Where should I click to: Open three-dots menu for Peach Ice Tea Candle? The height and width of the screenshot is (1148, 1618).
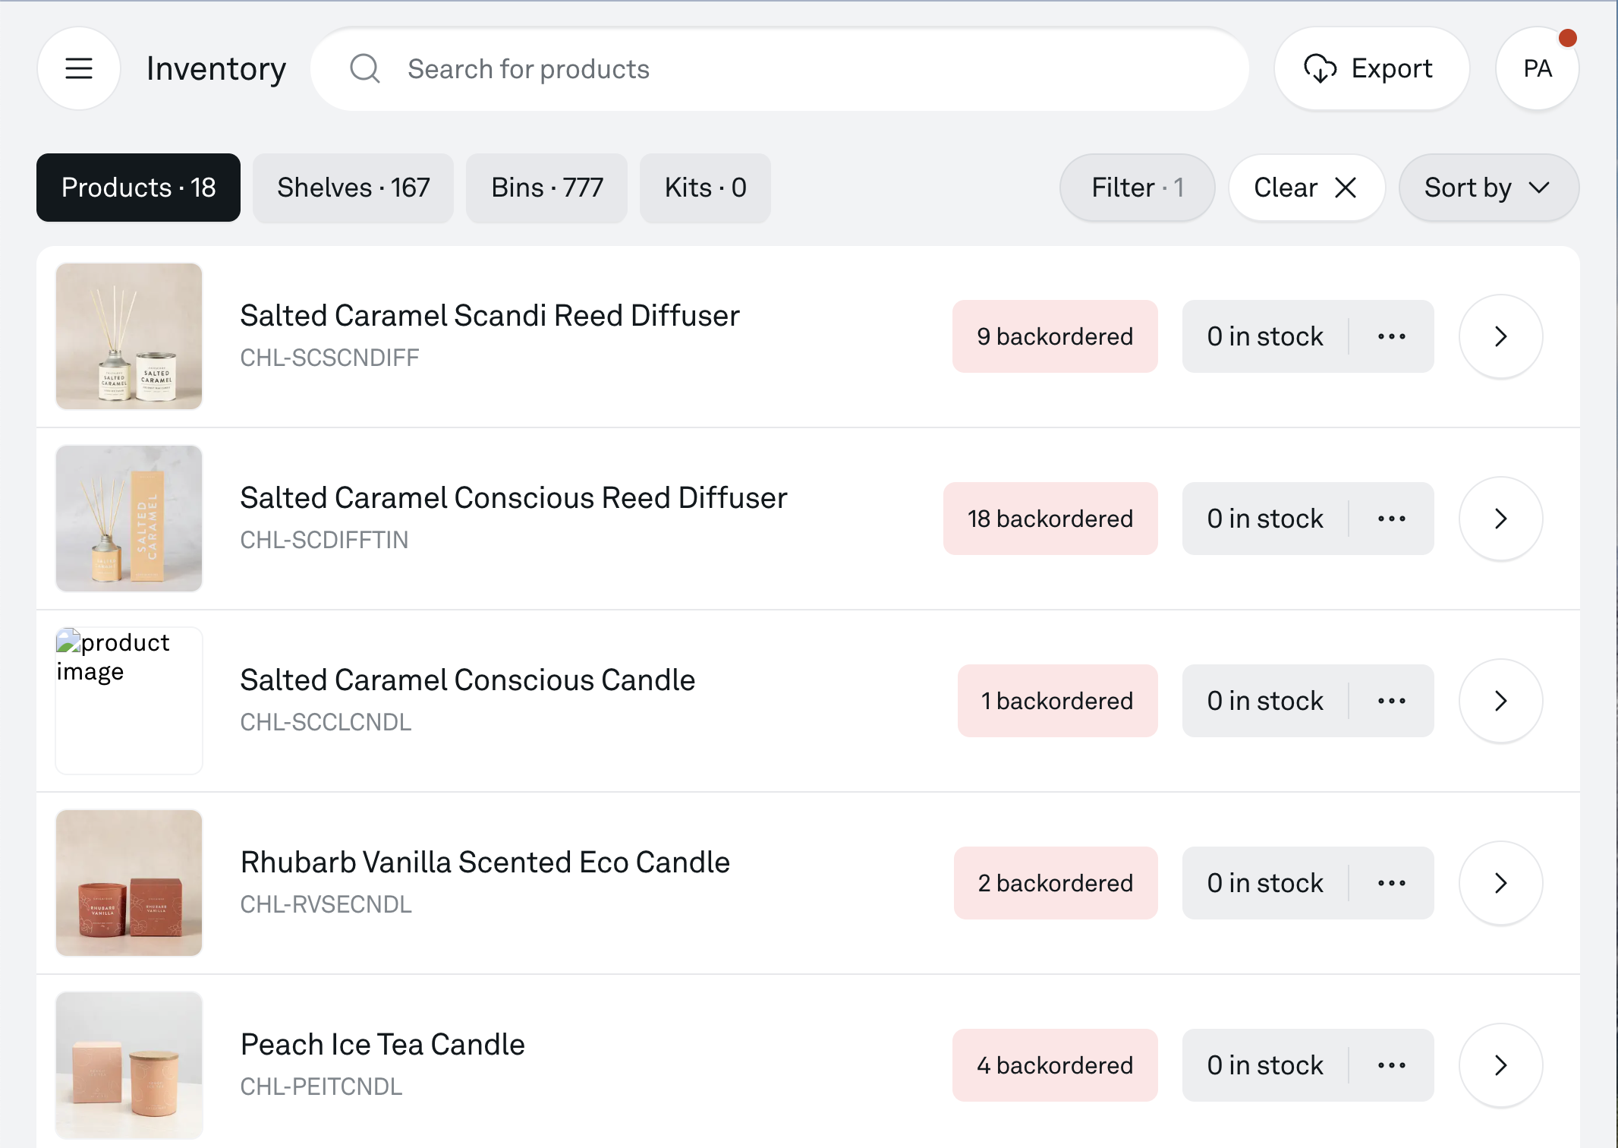(x=1391, y=1065)
